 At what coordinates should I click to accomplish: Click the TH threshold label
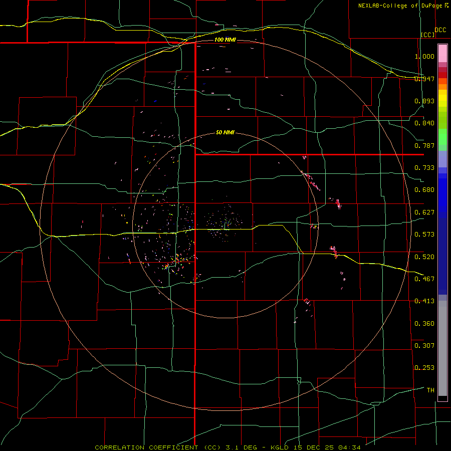tap(430, 390)
